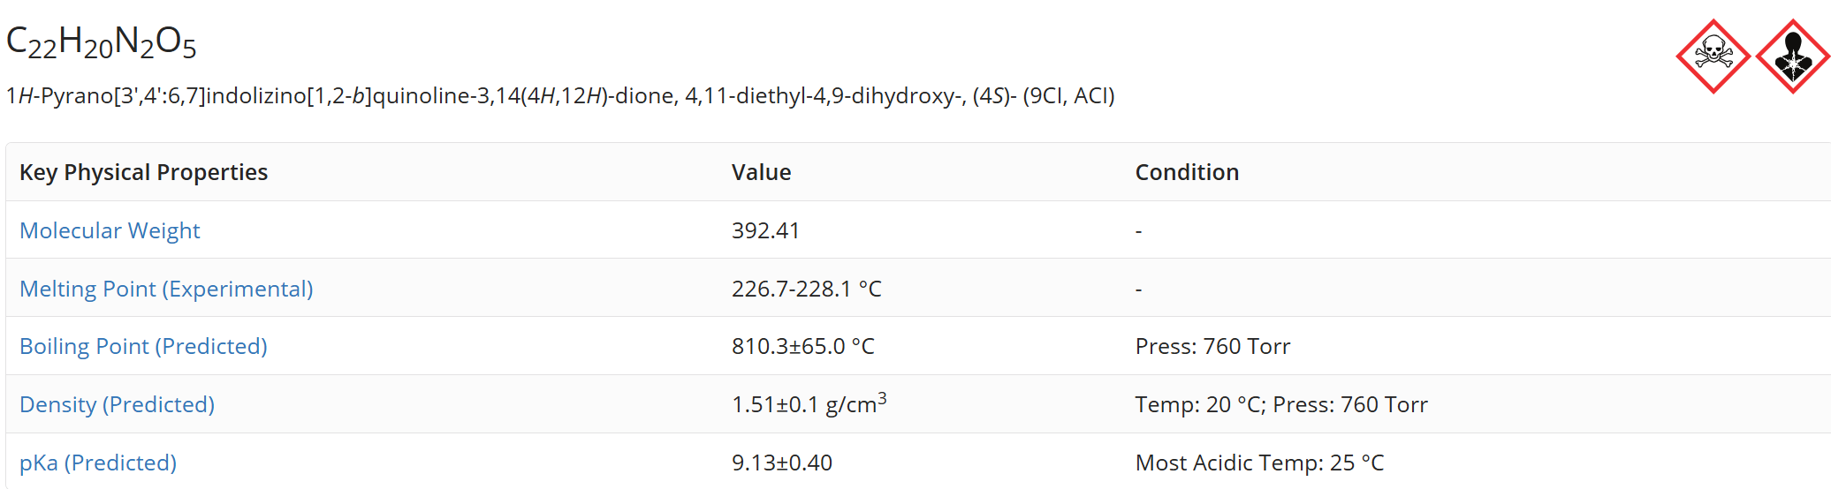1831x489 pixels.
Task: Click the Value column header
Action: point(762,172)
